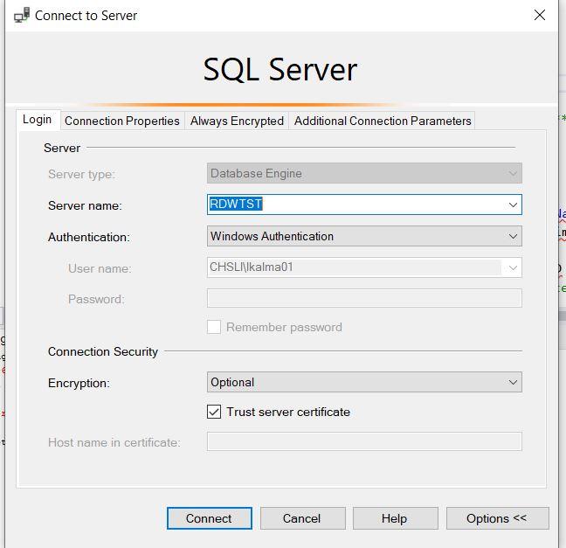566x548 pixels.
Task: Click the Password input field
Action: coord(364,299)
